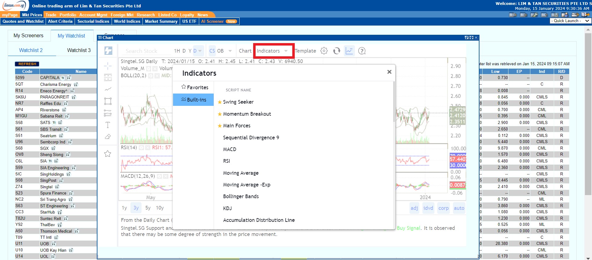Click the chart refresh arrows icon

tap(337, 51)
